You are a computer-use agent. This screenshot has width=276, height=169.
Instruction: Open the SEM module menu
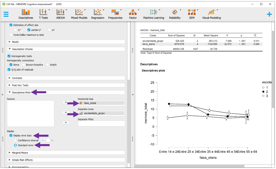coord(191,14)
